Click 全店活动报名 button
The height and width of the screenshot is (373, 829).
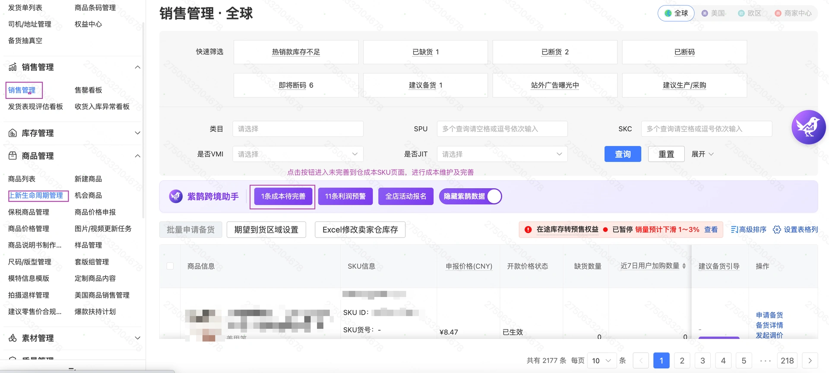coord(406,196)
